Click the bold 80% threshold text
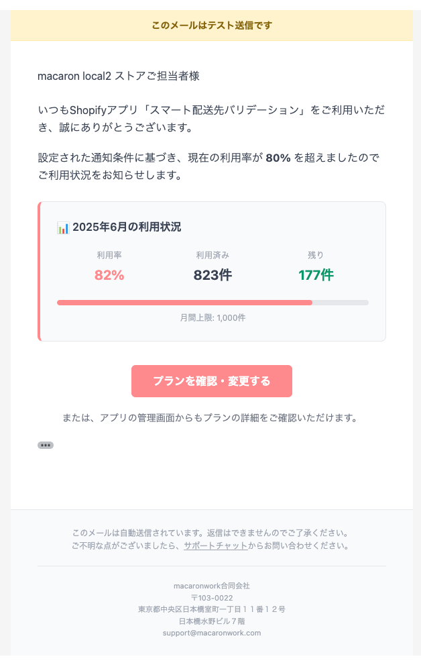This screenshot has height=665, width=421. (x=278, y=158)
